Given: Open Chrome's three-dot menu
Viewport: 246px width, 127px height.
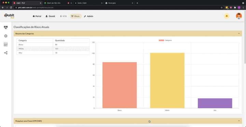Looking at the screenshot, I should (243, 8).
